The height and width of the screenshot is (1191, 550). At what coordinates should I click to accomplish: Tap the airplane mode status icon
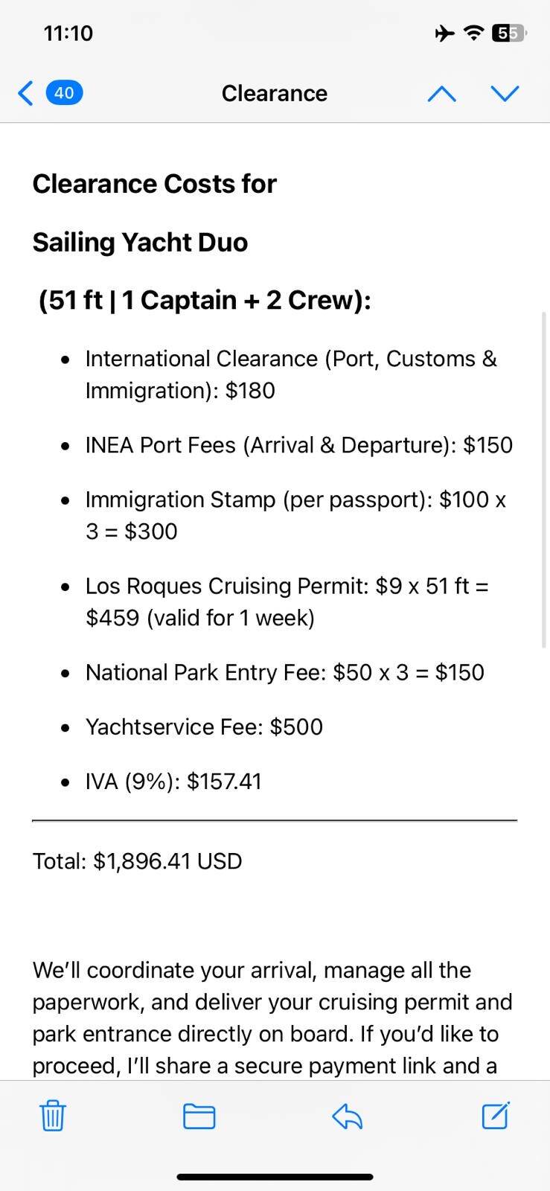click(444, 33)
